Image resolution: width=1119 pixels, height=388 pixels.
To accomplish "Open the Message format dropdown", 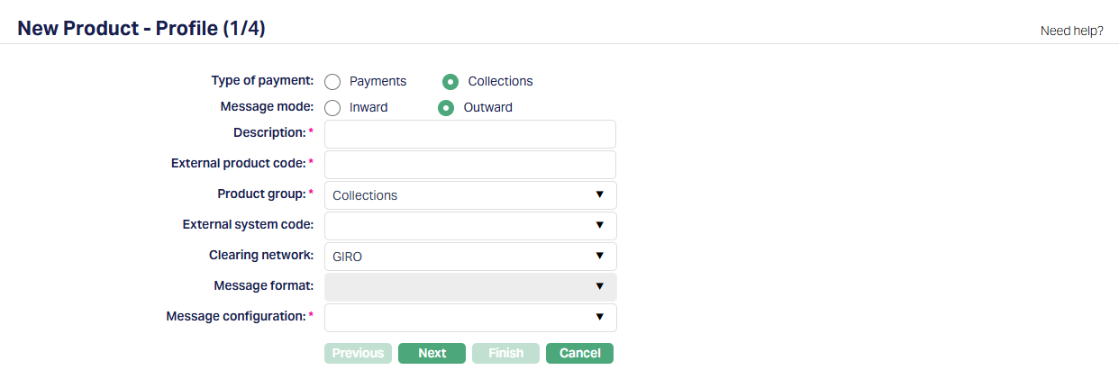I will coord(469,287).
